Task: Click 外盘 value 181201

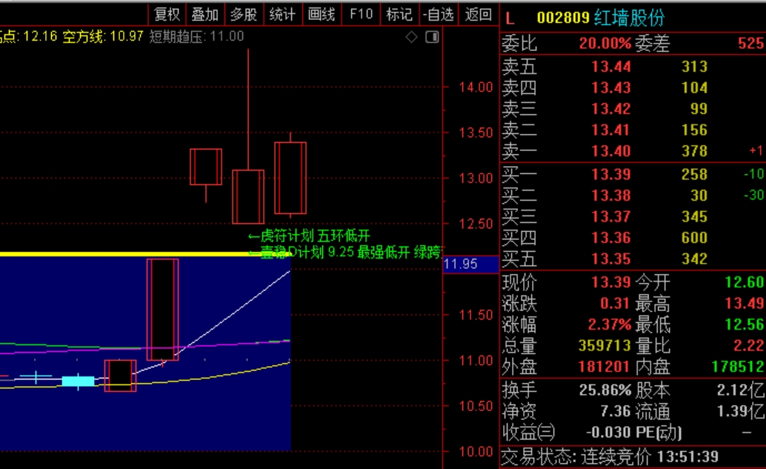Action: [605, 367]
